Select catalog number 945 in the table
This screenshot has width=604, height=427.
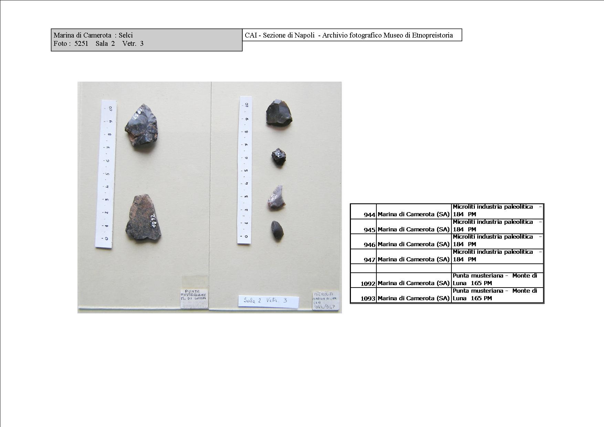coord(369,230)
